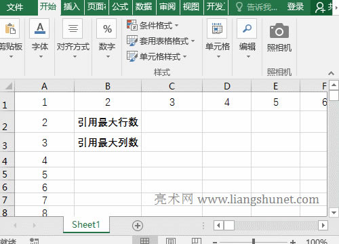Add a new sheet with plus icon
Viewport: 339px width, 244px height.
(x=138, y=226)
